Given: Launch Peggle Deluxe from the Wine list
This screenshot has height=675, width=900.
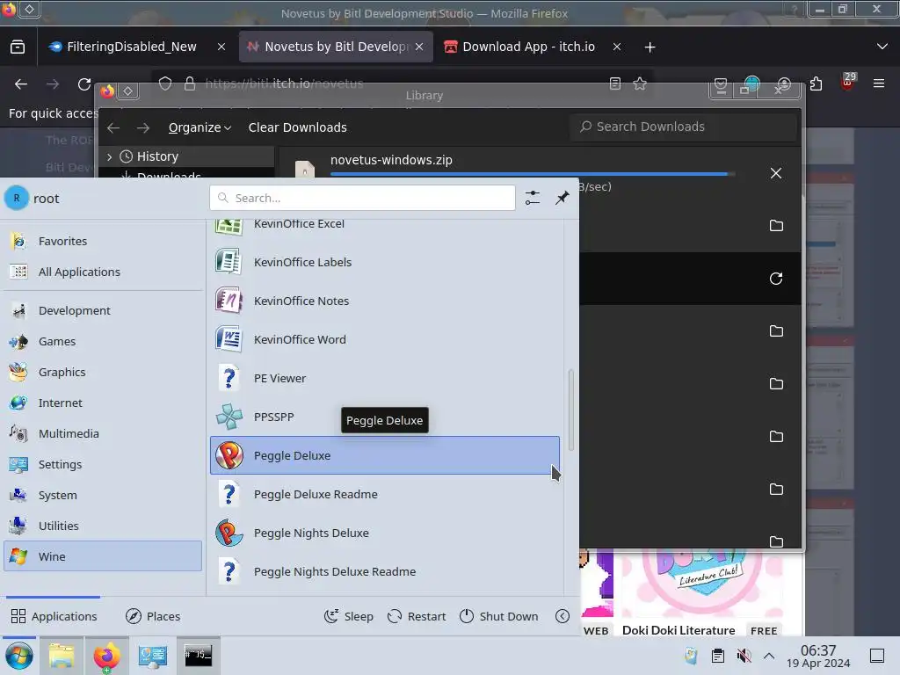Looking at the screenshot, I should click(385, 455).
